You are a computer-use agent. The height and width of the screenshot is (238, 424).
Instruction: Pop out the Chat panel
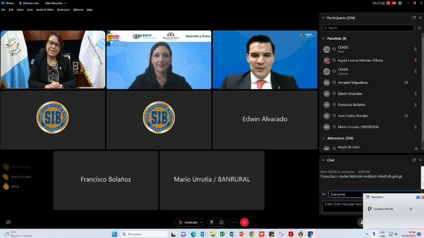[x=414, y=160]
